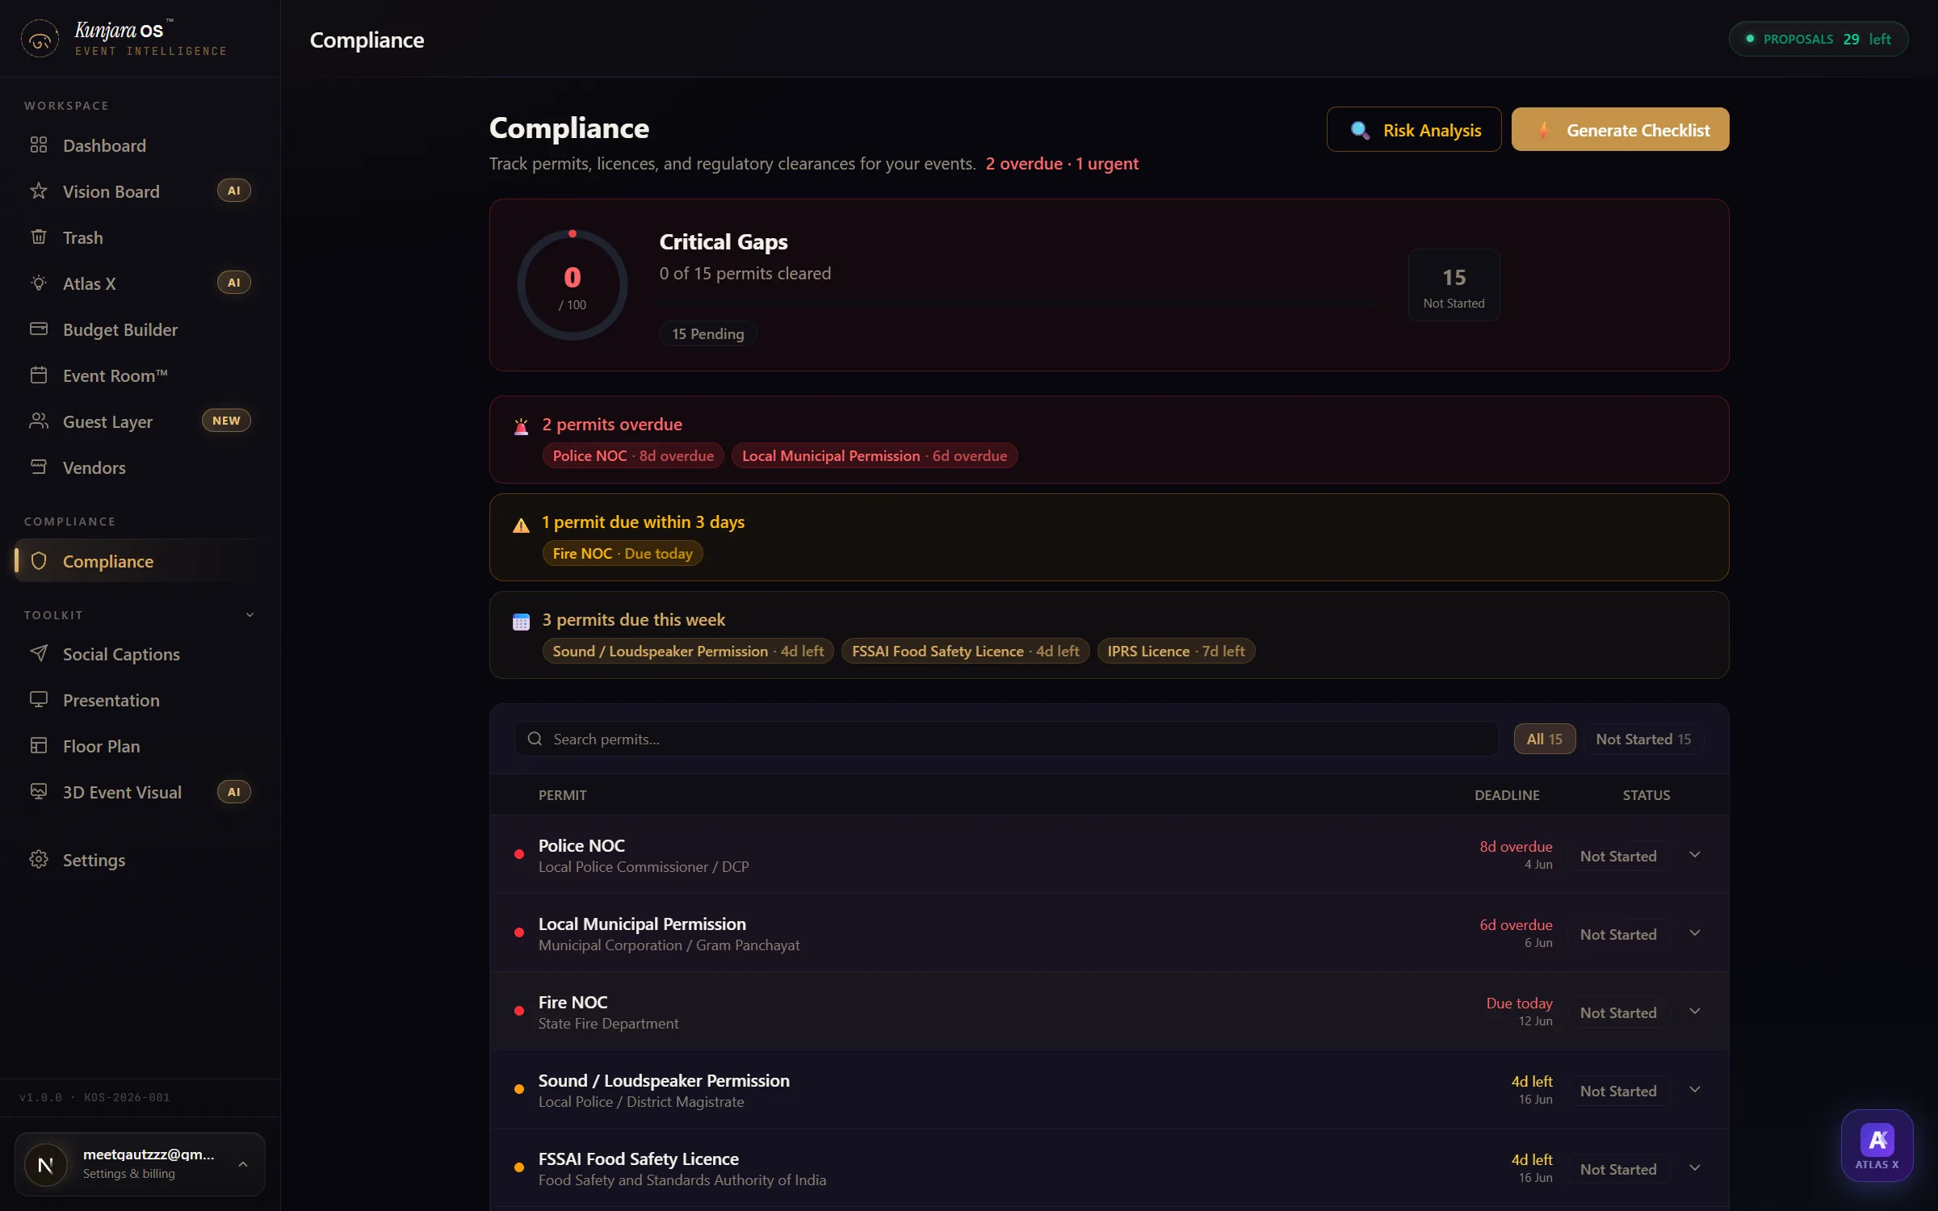Screen dimensions: 1938x1211
Task: Select the All 15 filter chip
Action: coord(1544,739)
